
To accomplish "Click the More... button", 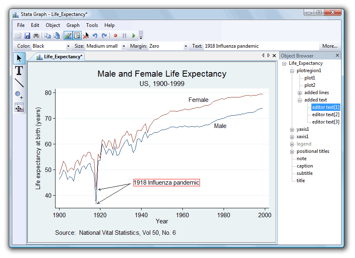I will point(329,46).
